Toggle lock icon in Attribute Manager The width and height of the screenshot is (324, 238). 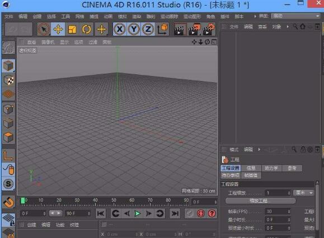point(303,149)
